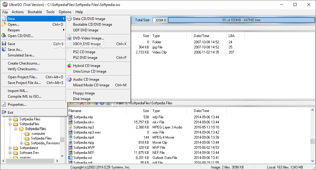Expand the Softpediatest tree node

(x=10, y=148)
